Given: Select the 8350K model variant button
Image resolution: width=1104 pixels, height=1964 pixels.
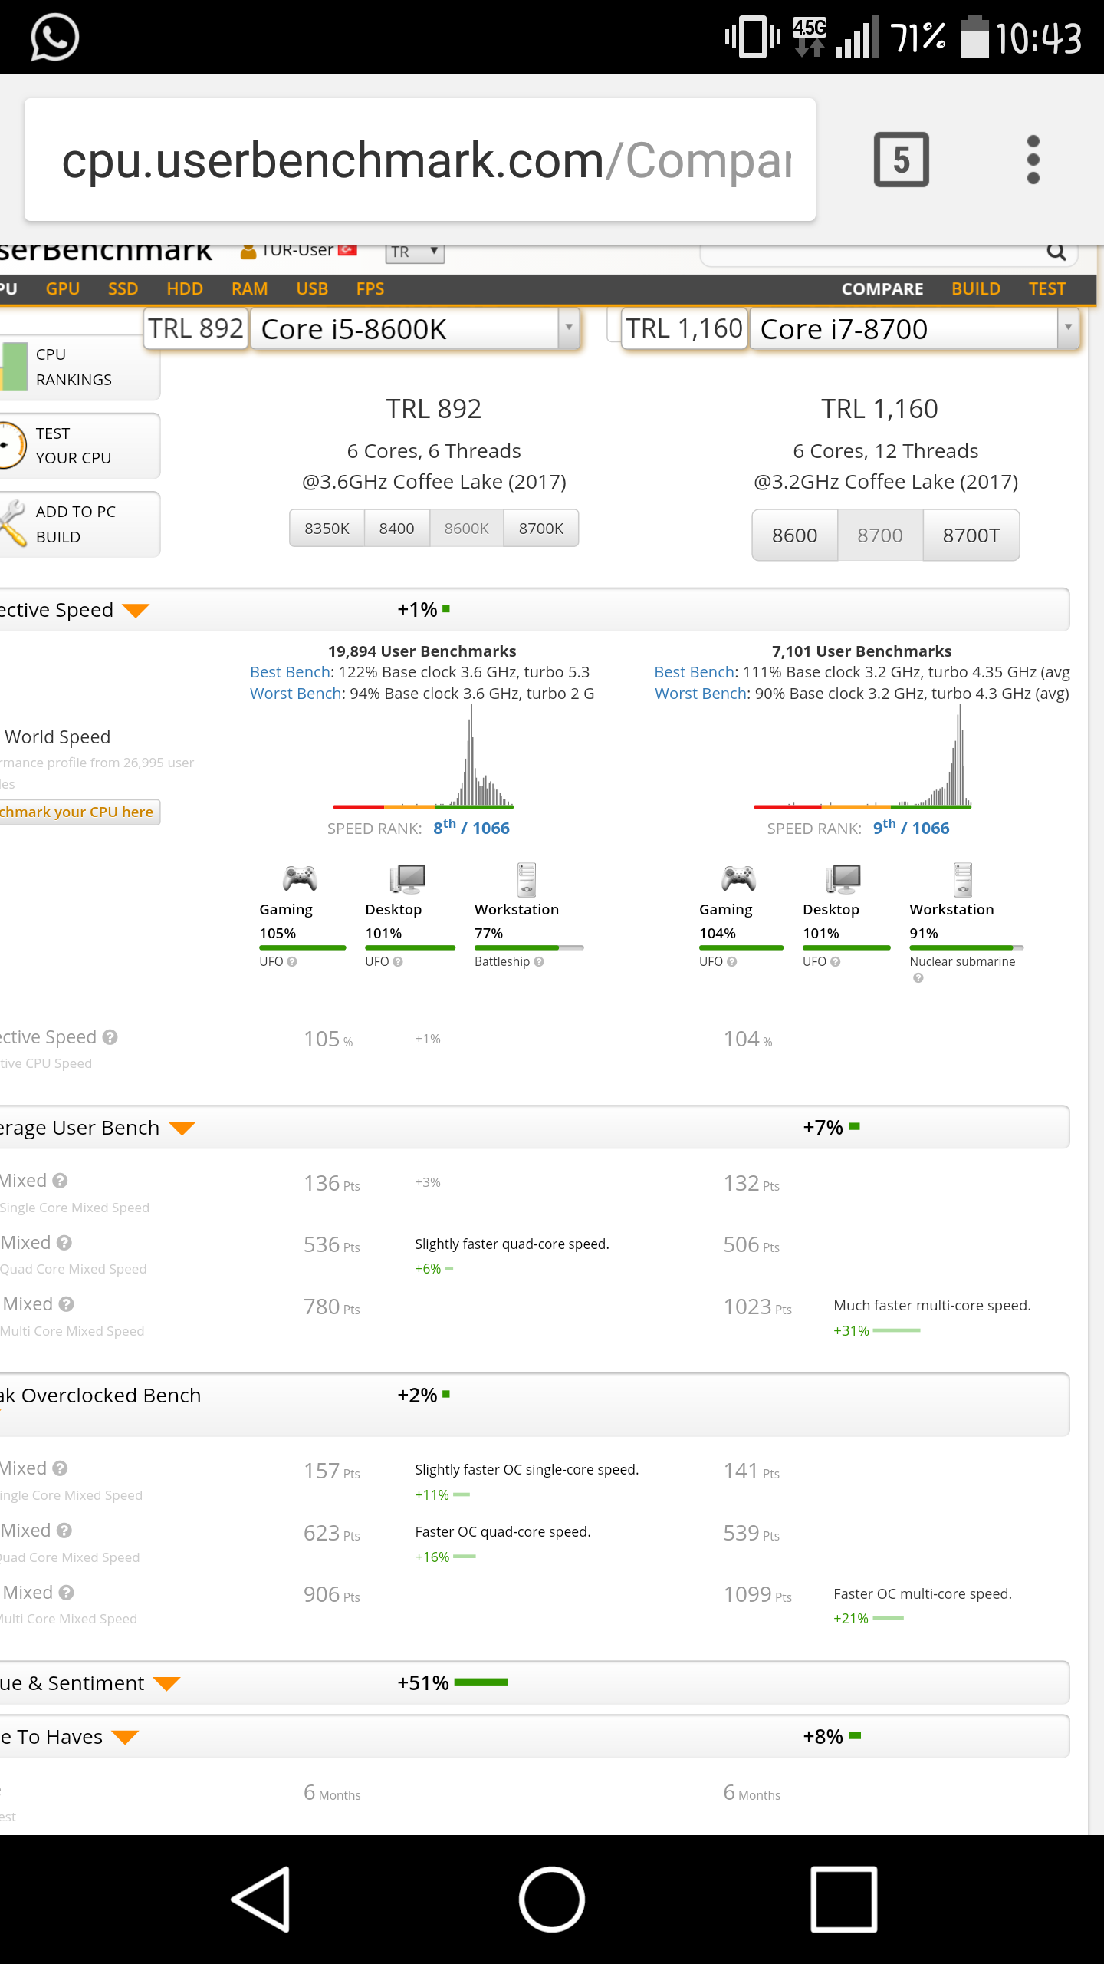Looking at the screenshot, I should pos(327,528).
